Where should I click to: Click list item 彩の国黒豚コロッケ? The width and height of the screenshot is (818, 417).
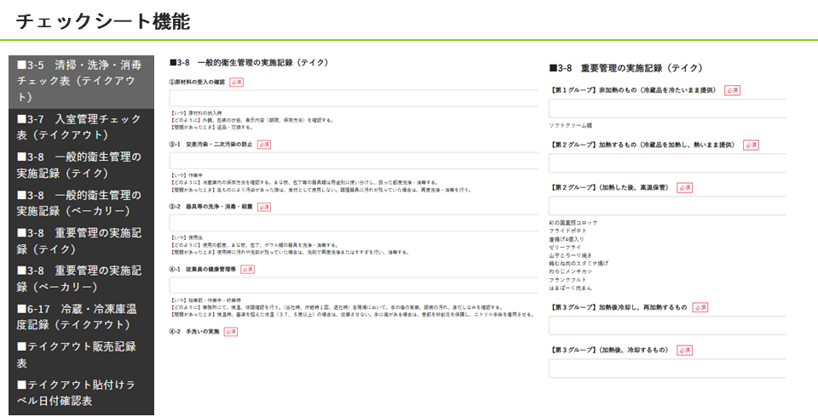click(573, 223)
